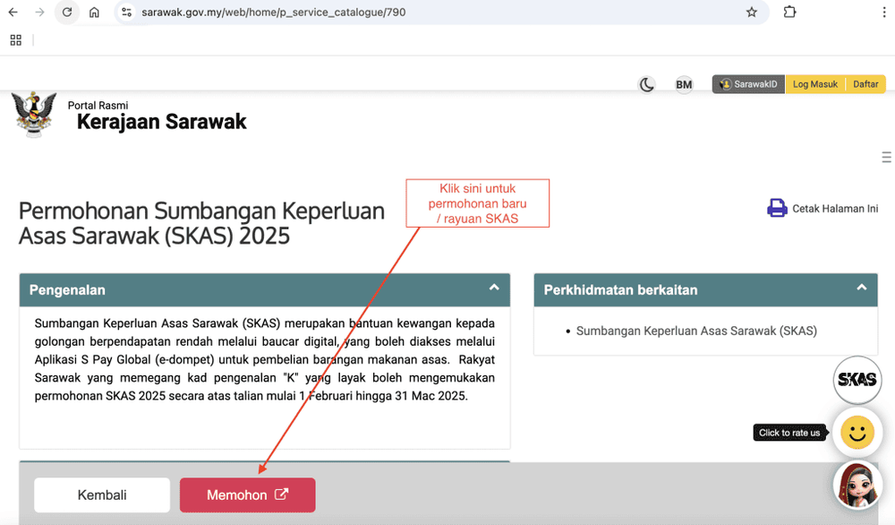Click inside the browser address bar

358,13
